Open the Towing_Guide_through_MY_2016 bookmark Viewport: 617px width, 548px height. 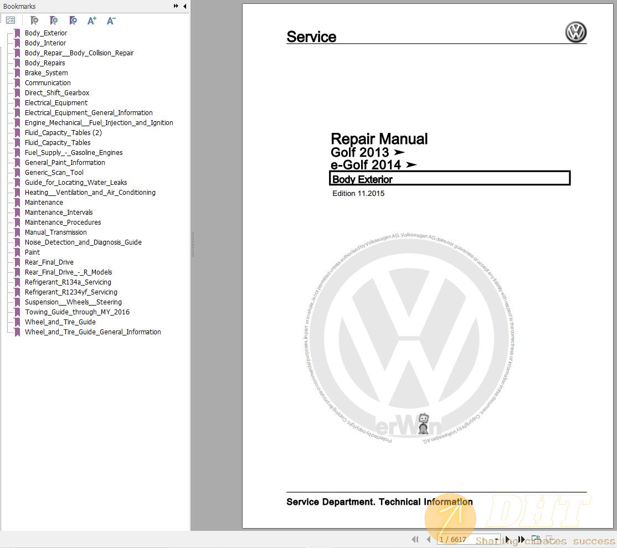77,312
